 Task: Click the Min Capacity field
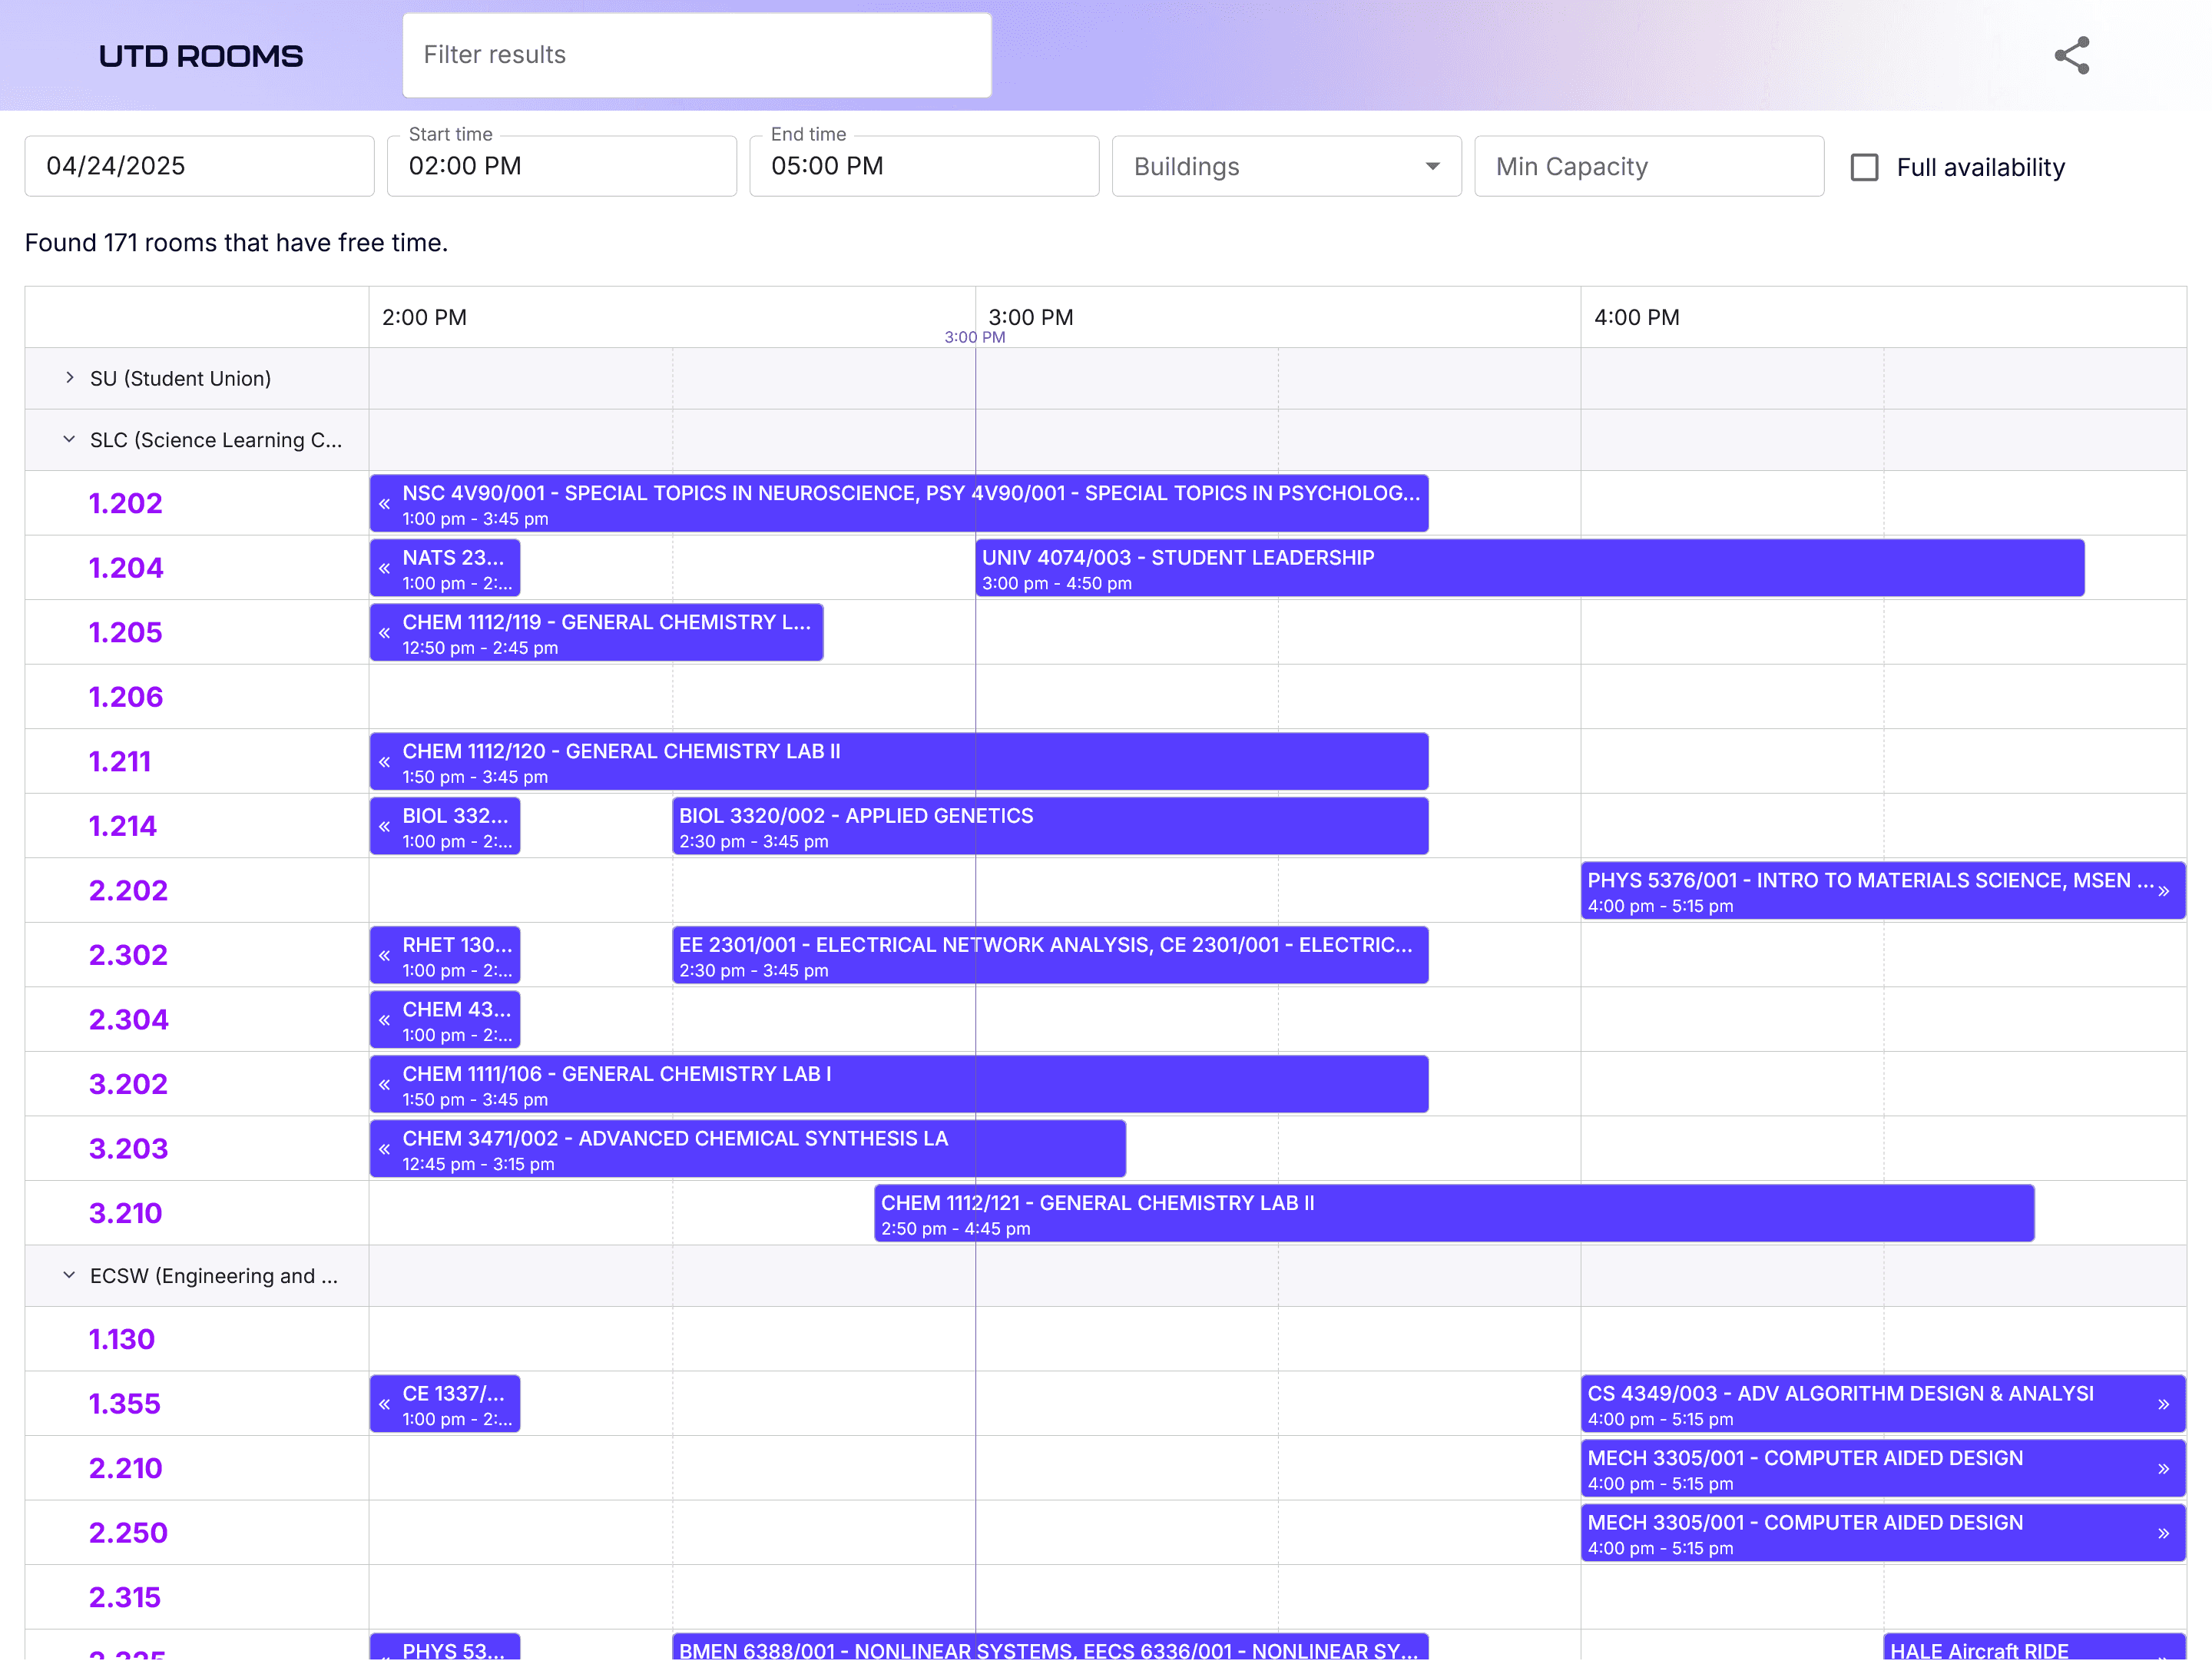click(1648, 166)
